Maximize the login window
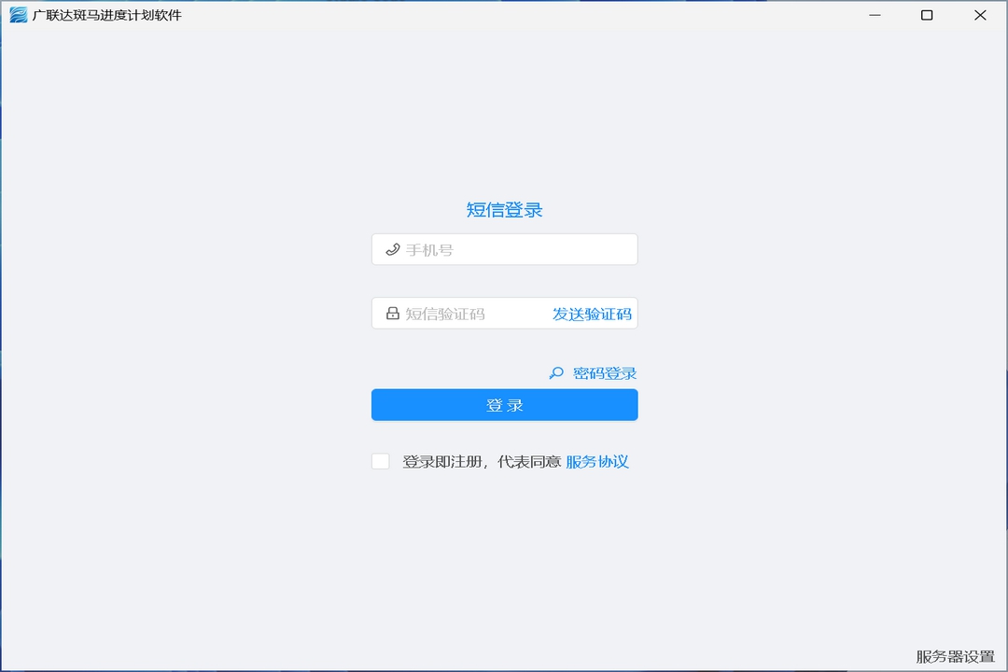 point(927,15)
